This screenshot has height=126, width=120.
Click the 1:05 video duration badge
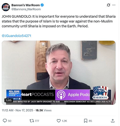(9, 100)
